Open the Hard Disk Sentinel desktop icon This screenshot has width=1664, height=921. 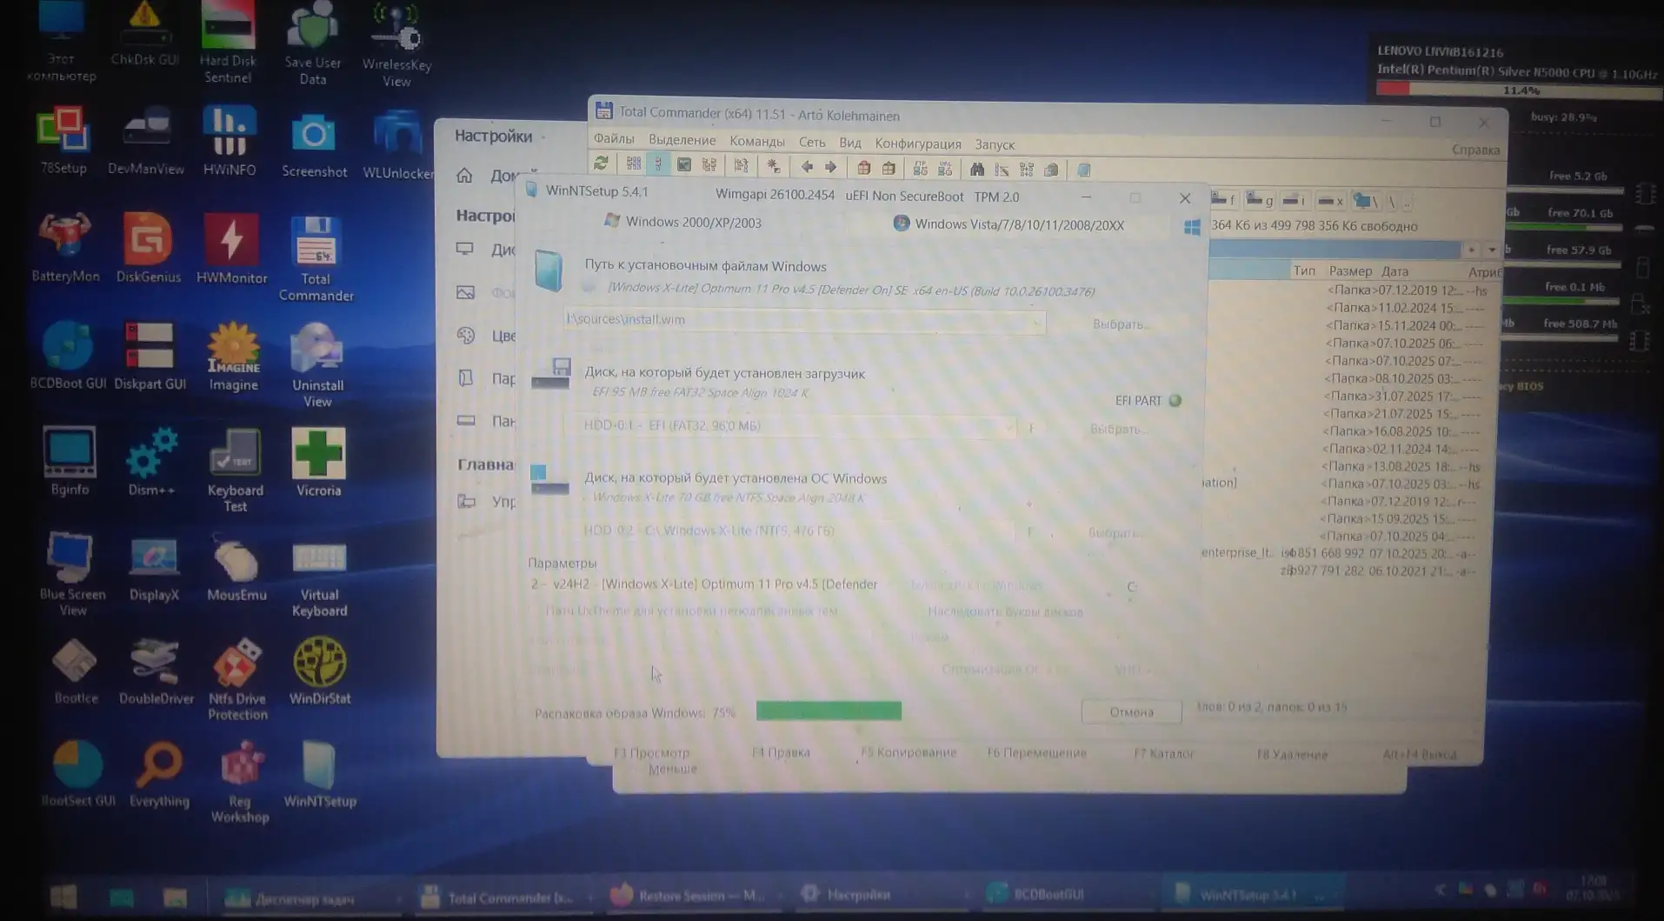(228, 42)
